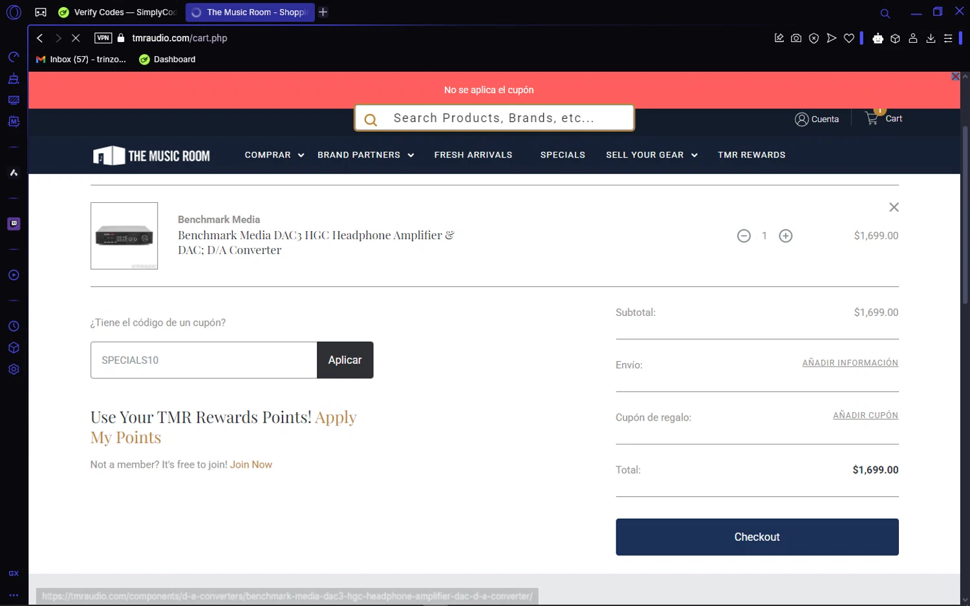Open the Twitch panel in sidebar
Viewport: 970px width, 606px height.
coord(14,224)
